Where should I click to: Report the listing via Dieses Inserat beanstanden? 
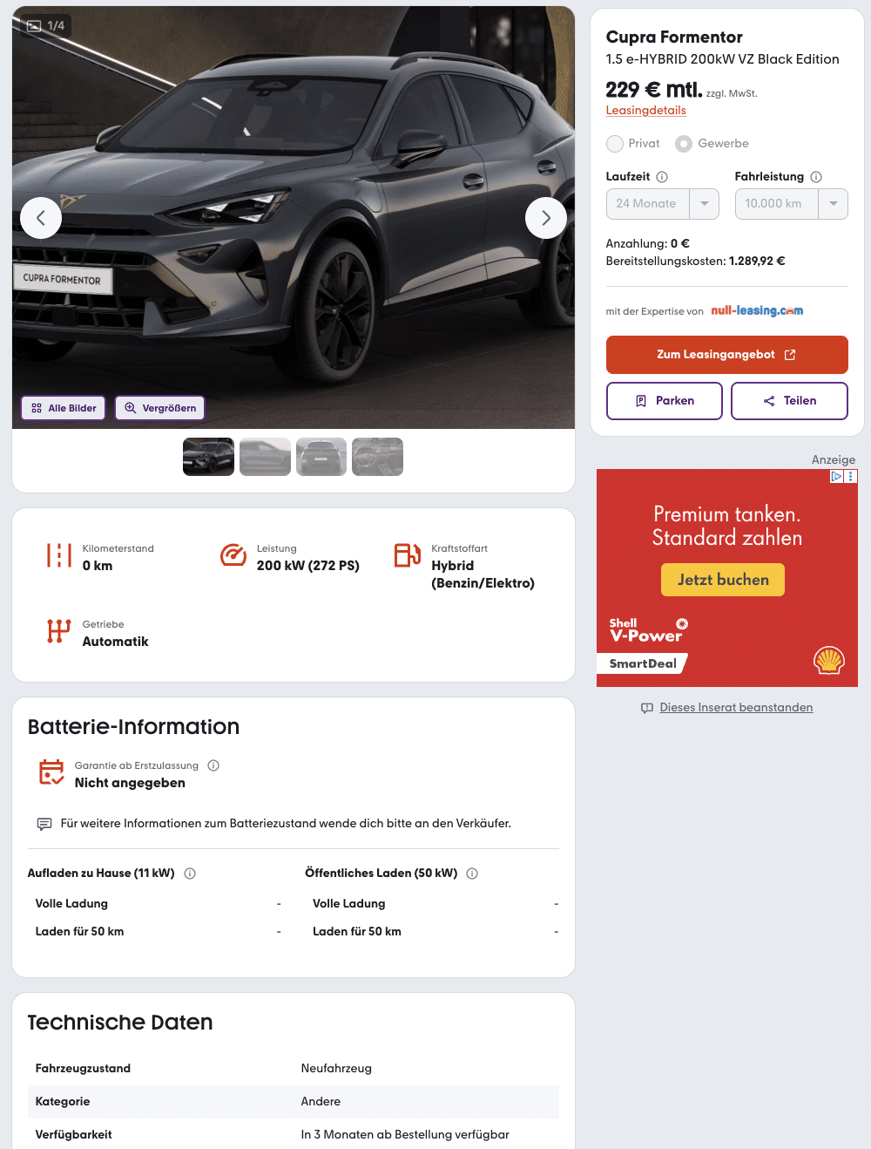coord(736,708)
